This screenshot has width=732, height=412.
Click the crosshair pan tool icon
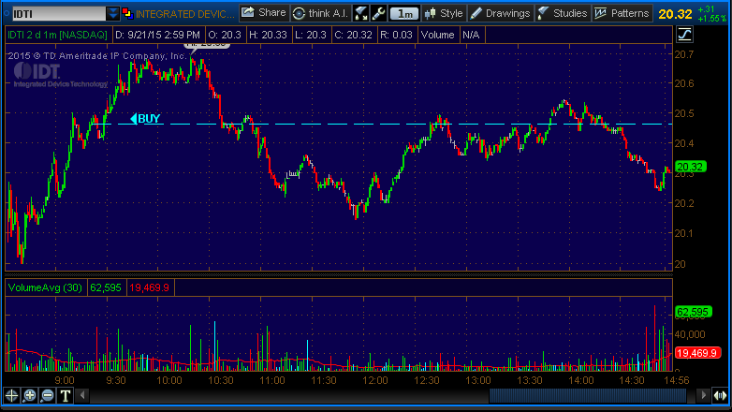[x=12, y=395]
